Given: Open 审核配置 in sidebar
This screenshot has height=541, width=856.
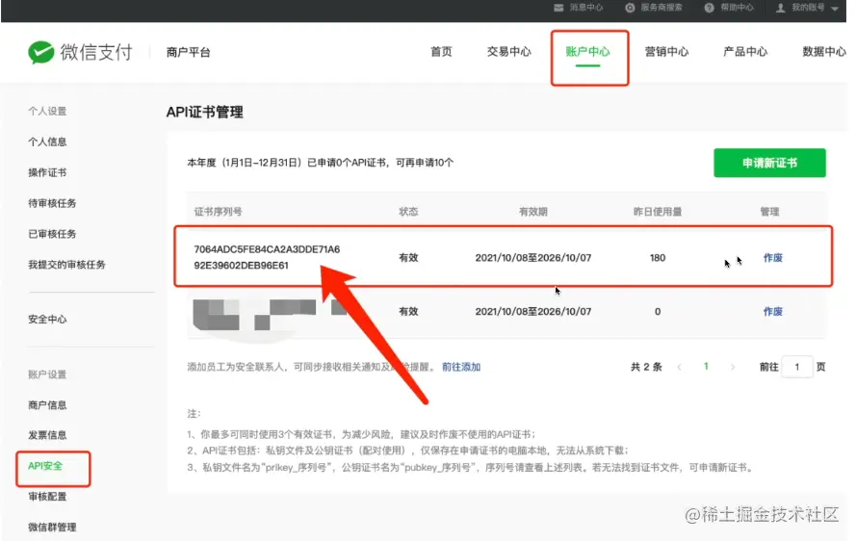Looking at the screenshot, I should point(47,496).
